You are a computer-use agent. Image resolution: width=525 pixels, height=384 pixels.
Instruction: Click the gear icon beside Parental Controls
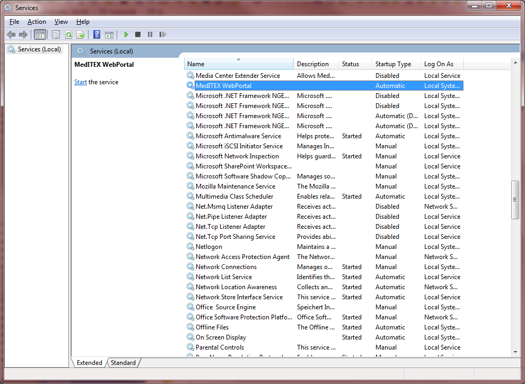point(190,347)
